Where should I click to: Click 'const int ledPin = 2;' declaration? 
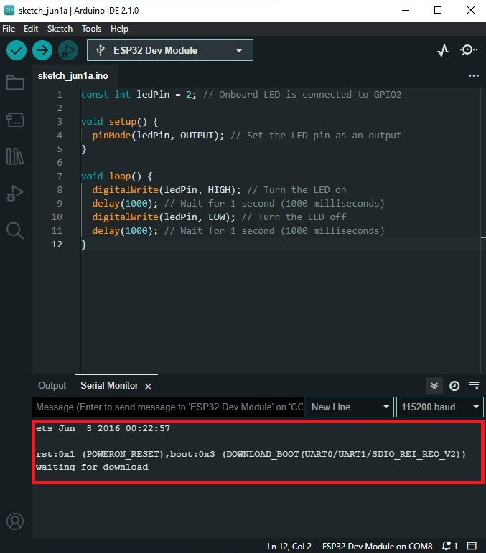pyautogui.click(x=139, y=95)
